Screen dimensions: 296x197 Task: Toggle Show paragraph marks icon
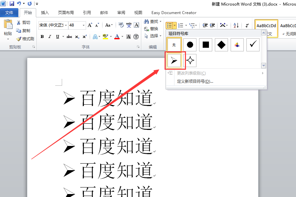tap(247, 25)
